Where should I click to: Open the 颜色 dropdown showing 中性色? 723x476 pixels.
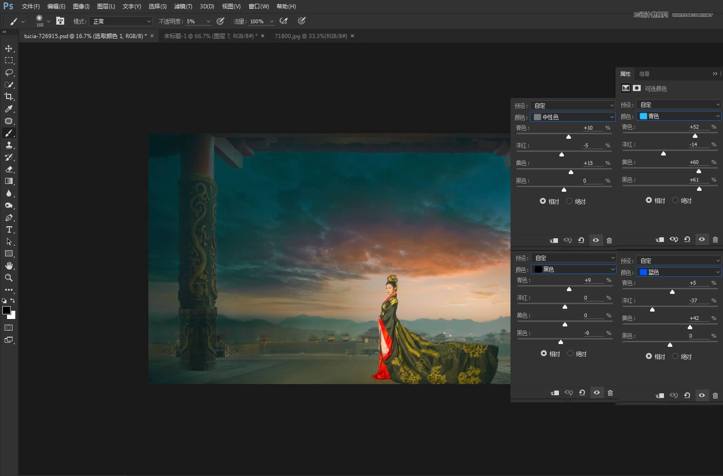(x=573, y=117)
